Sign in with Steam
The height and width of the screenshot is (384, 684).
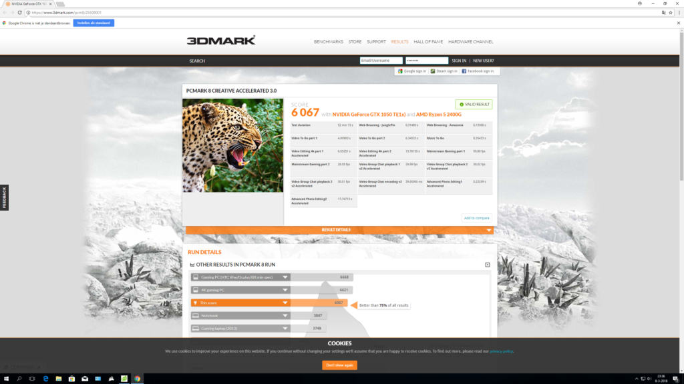(444, 71)
